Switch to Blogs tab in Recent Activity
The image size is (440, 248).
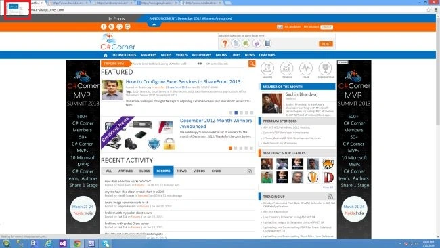[x=144, y=171]
